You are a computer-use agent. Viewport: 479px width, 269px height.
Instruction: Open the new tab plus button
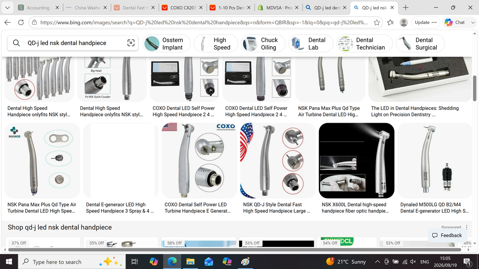405,8
